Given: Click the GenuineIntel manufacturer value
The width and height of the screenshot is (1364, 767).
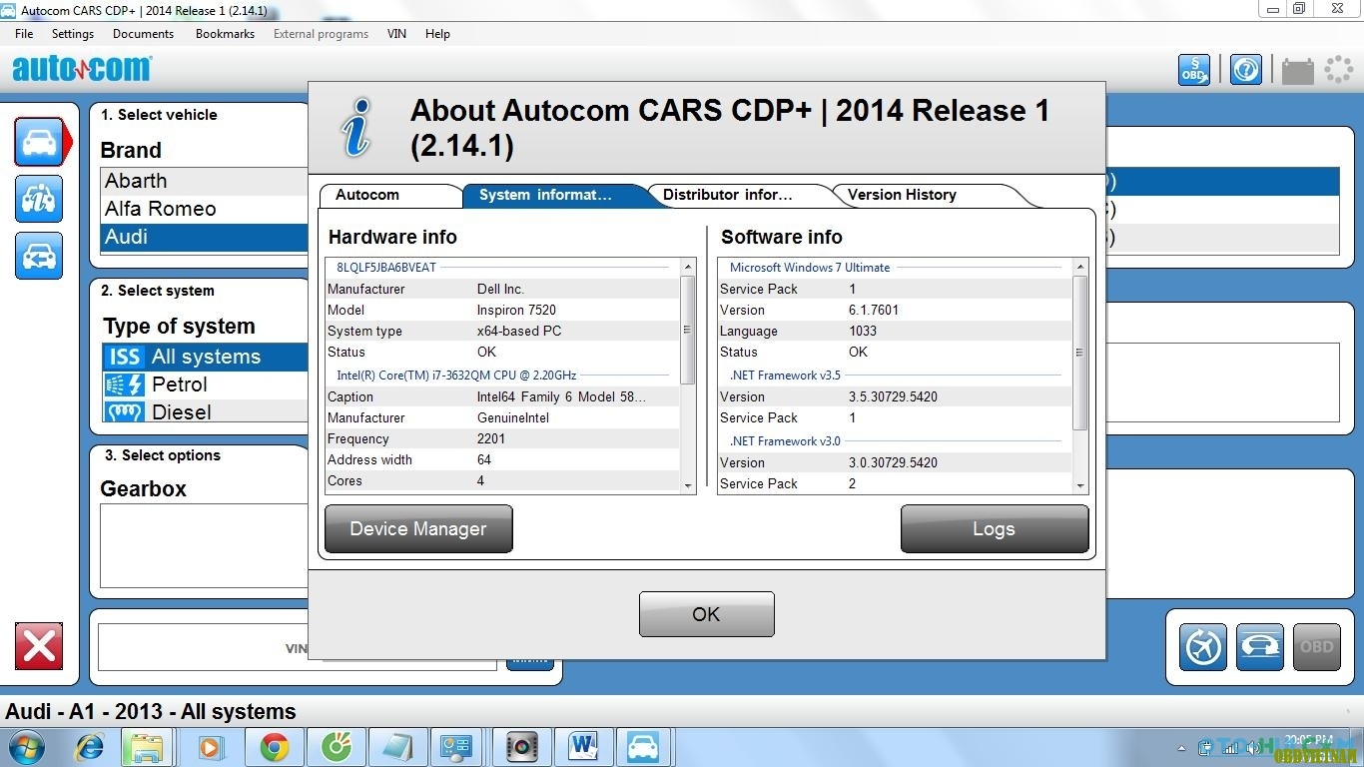Looking at the screenshot, I should (x=513, y=417).
